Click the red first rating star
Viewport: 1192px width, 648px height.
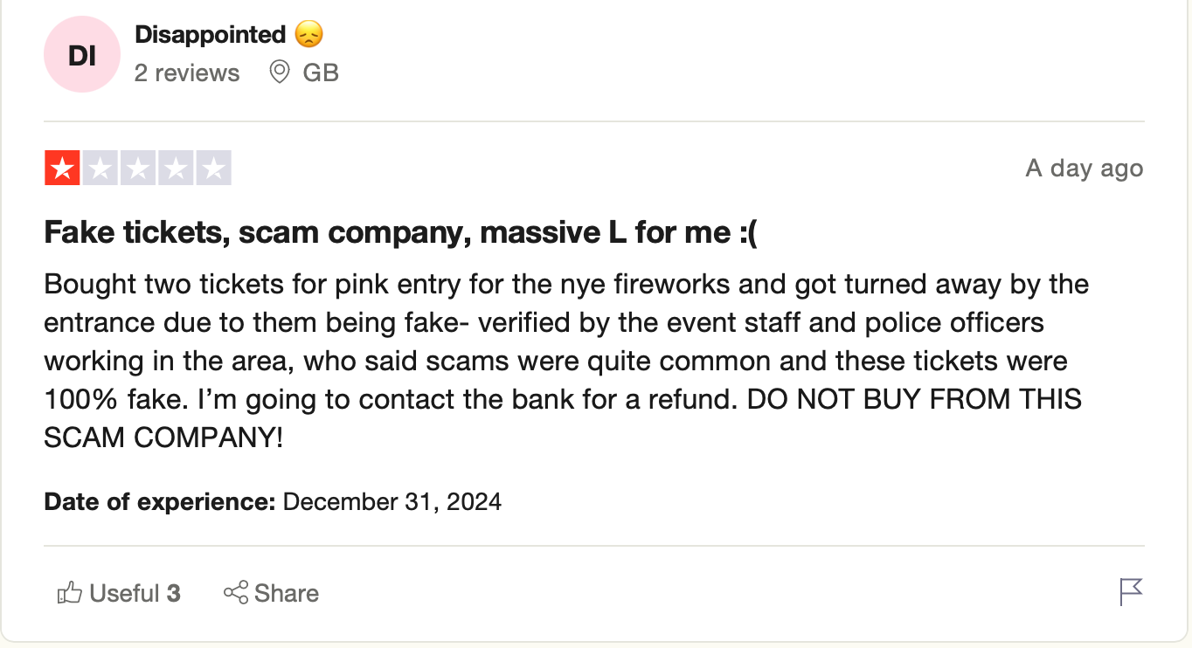pyautogui.click(x=62, y=168)
